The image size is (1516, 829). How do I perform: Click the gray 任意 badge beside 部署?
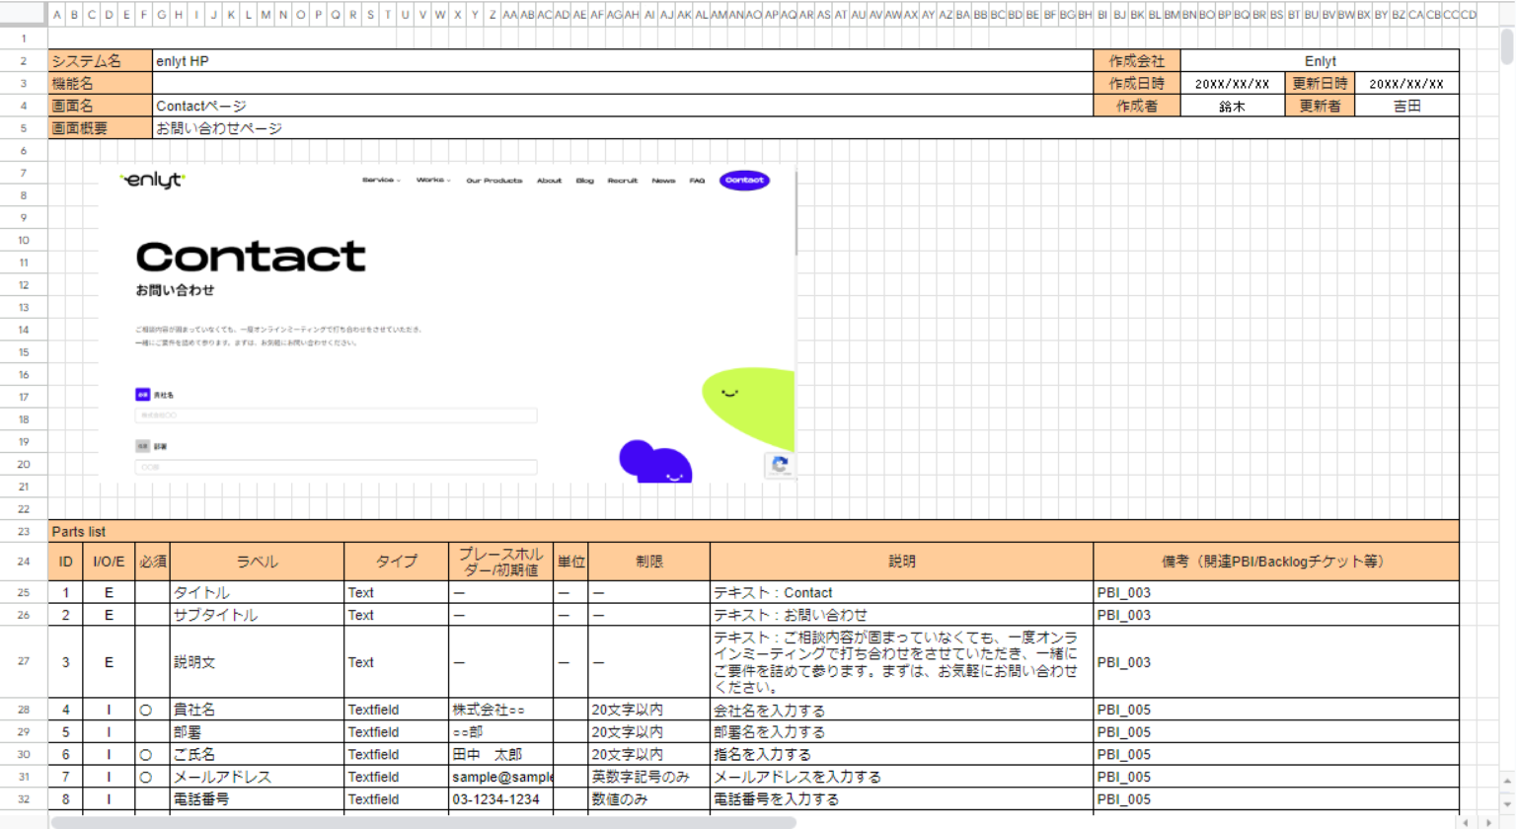(142, 446)
